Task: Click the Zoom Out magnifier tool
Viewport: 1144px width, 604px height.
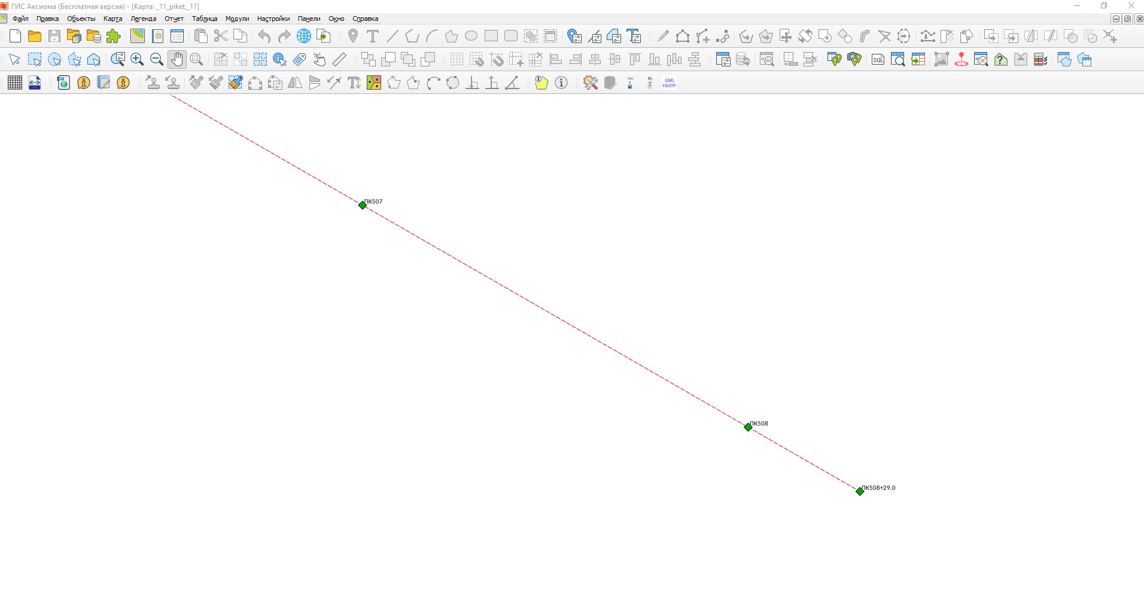Action: click(x=157, y=59)
